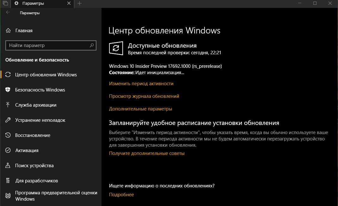Click the Подробнее link
Viewport: 338px width, 206px height.
click(121, 195)
